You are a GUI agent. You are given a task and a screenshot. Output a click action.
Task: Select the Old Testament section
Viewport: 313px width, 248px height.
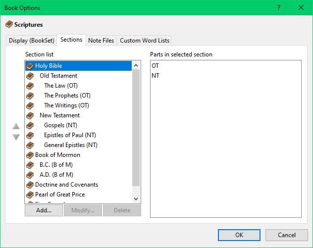(78, 76)
